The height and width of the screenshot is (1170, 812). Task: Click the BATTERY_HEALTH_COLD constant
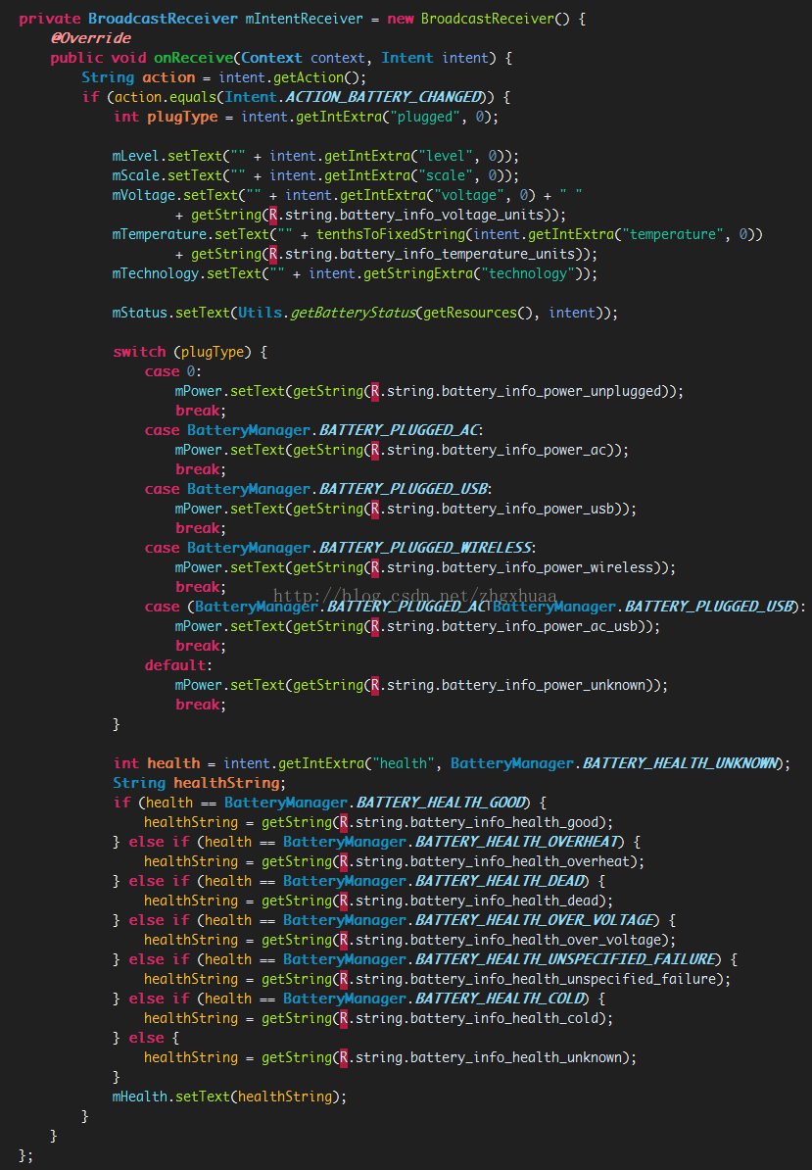pos(500,999)
